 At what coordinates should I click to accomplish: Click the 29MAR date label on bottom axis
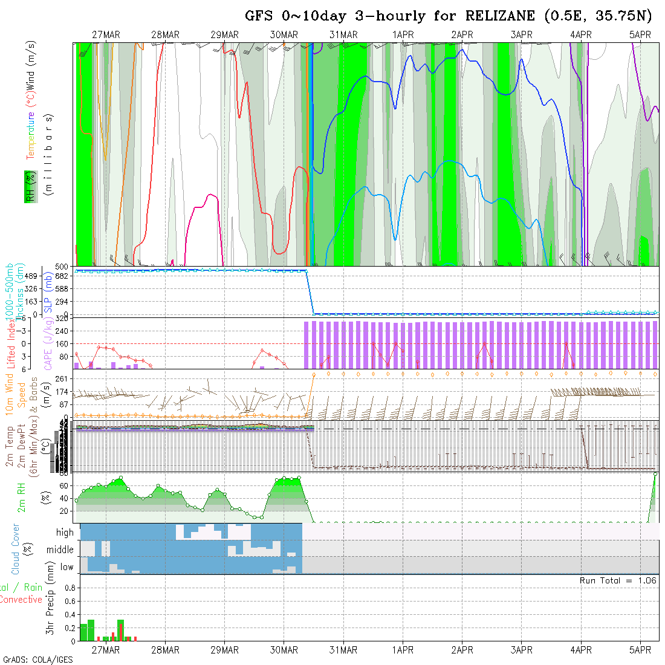(224, 650)
